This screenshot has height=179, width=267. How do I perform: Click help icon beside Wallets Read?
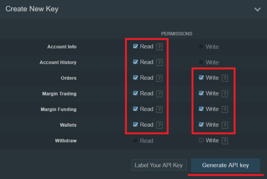click(x=159, y=125)
